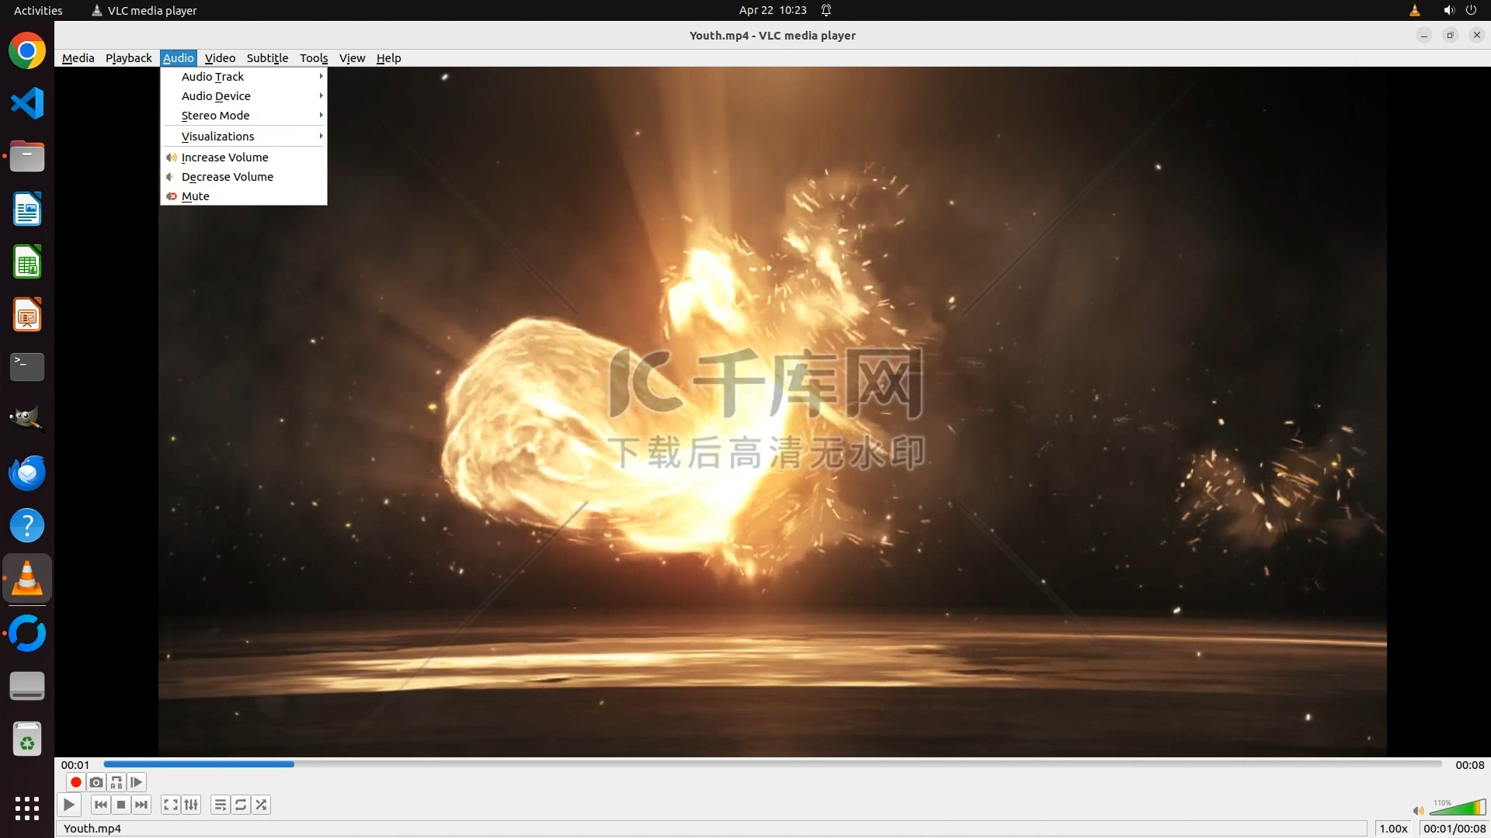
Task: Advance frame by frame
Action: coord(137,782)
